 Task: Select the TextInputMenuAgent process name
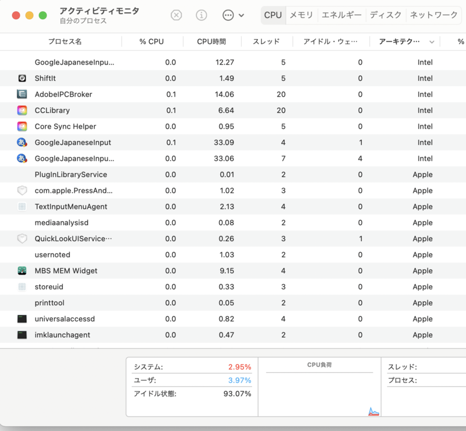(x=70, y=207)
